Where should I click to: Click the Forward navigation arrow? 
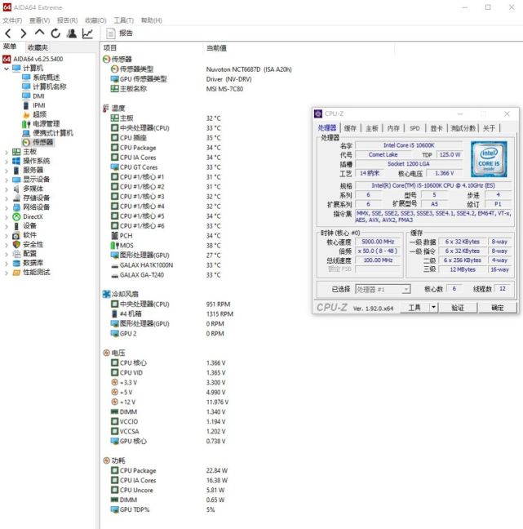(24, 33)
